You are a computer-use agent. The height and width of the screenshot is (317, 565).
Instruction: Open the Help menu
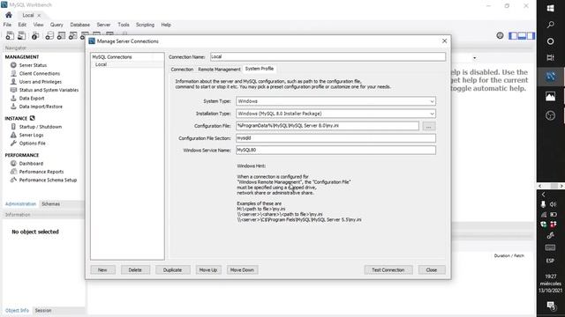pyautogui.click(x=166, y=25)
